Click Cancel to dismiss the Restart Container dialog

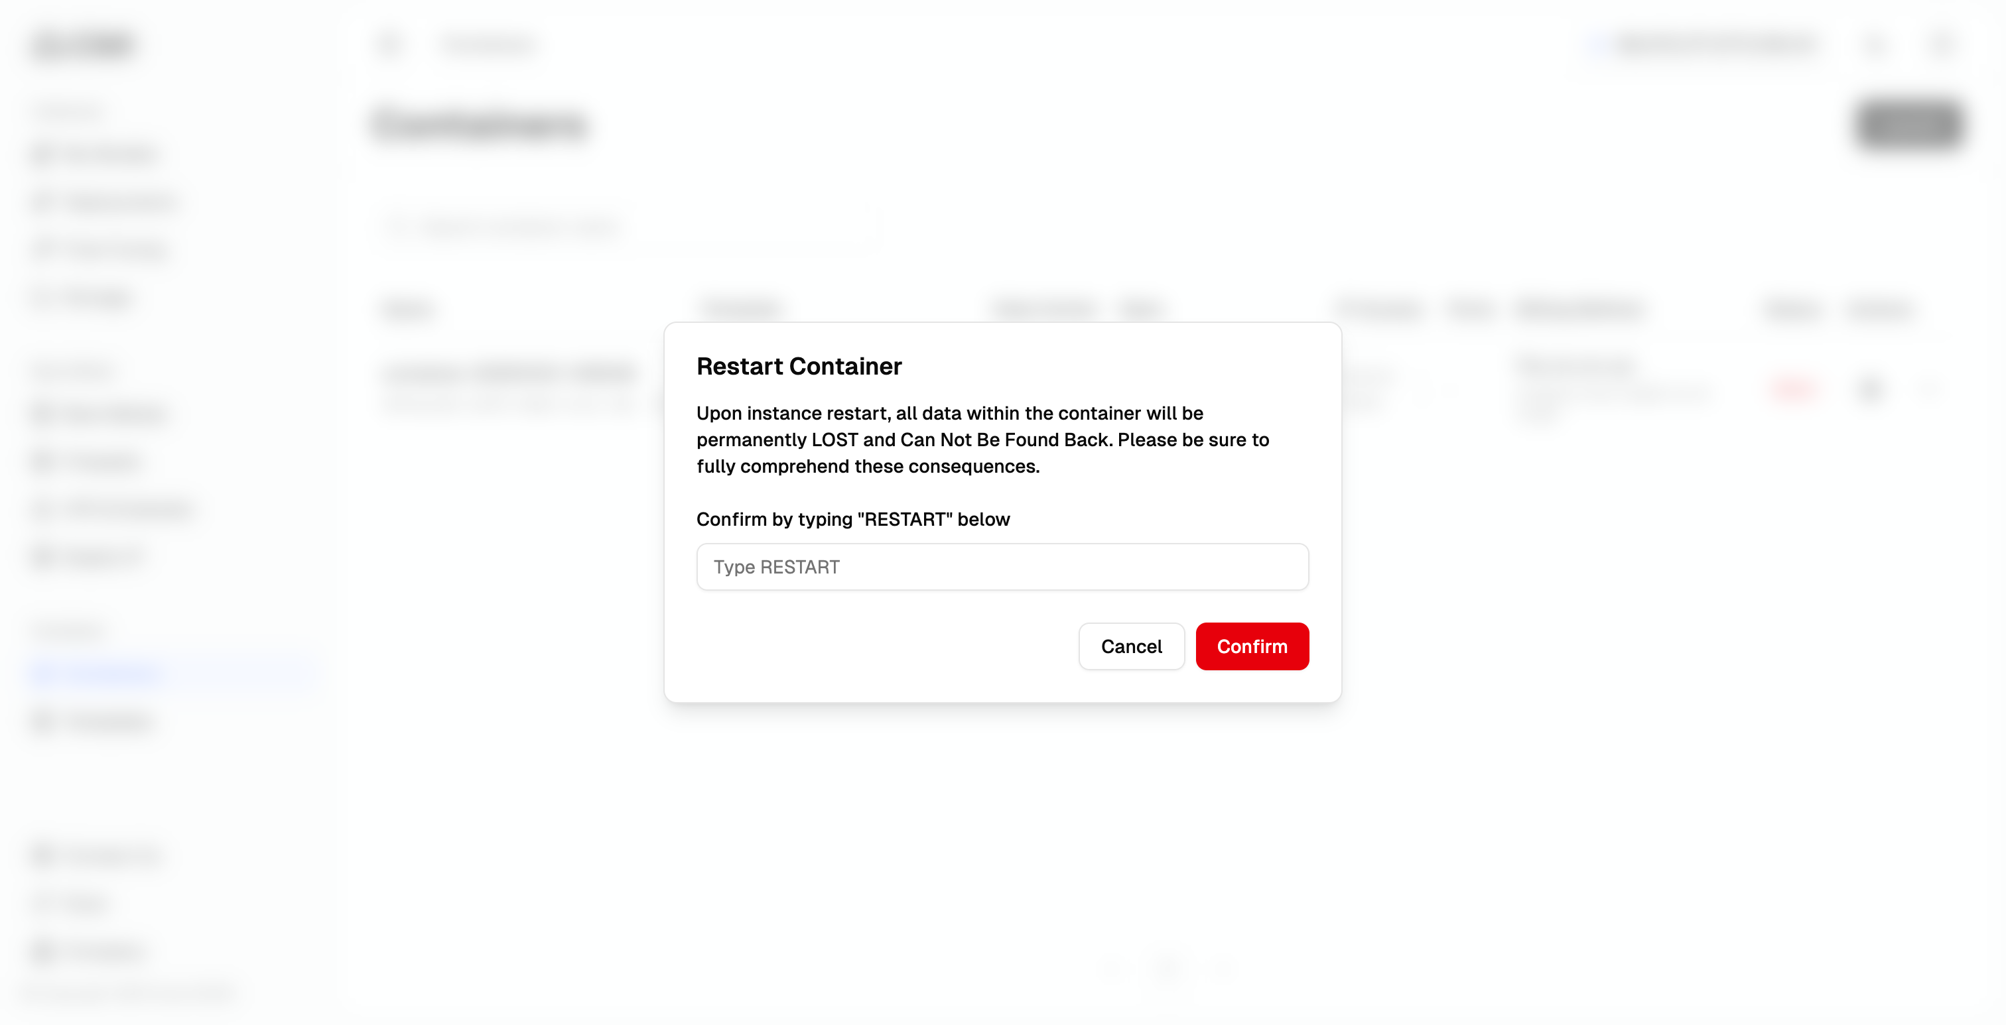1131,646
